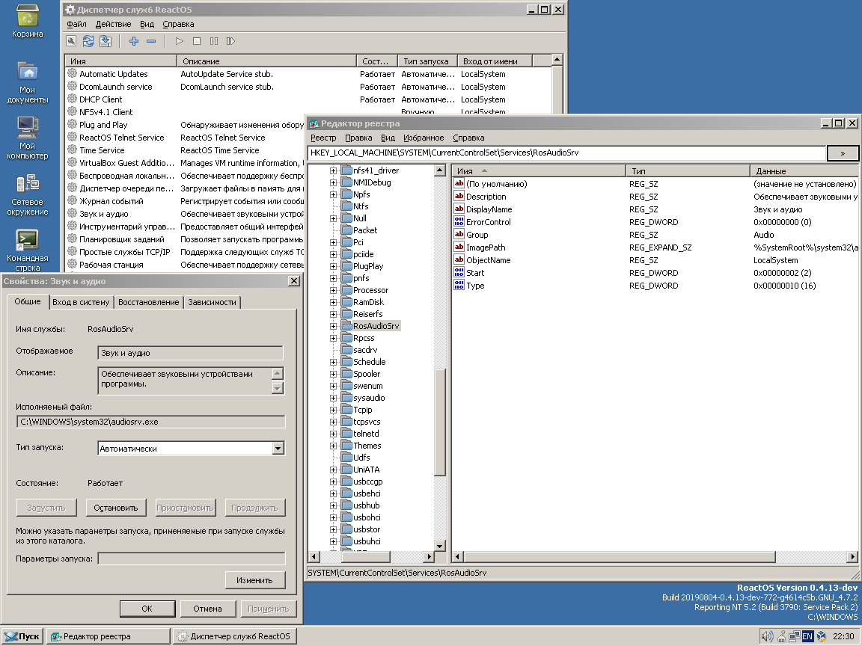Click the Stop button in properties dialog
Screen dimensions: 862x646
click(115, 508)
